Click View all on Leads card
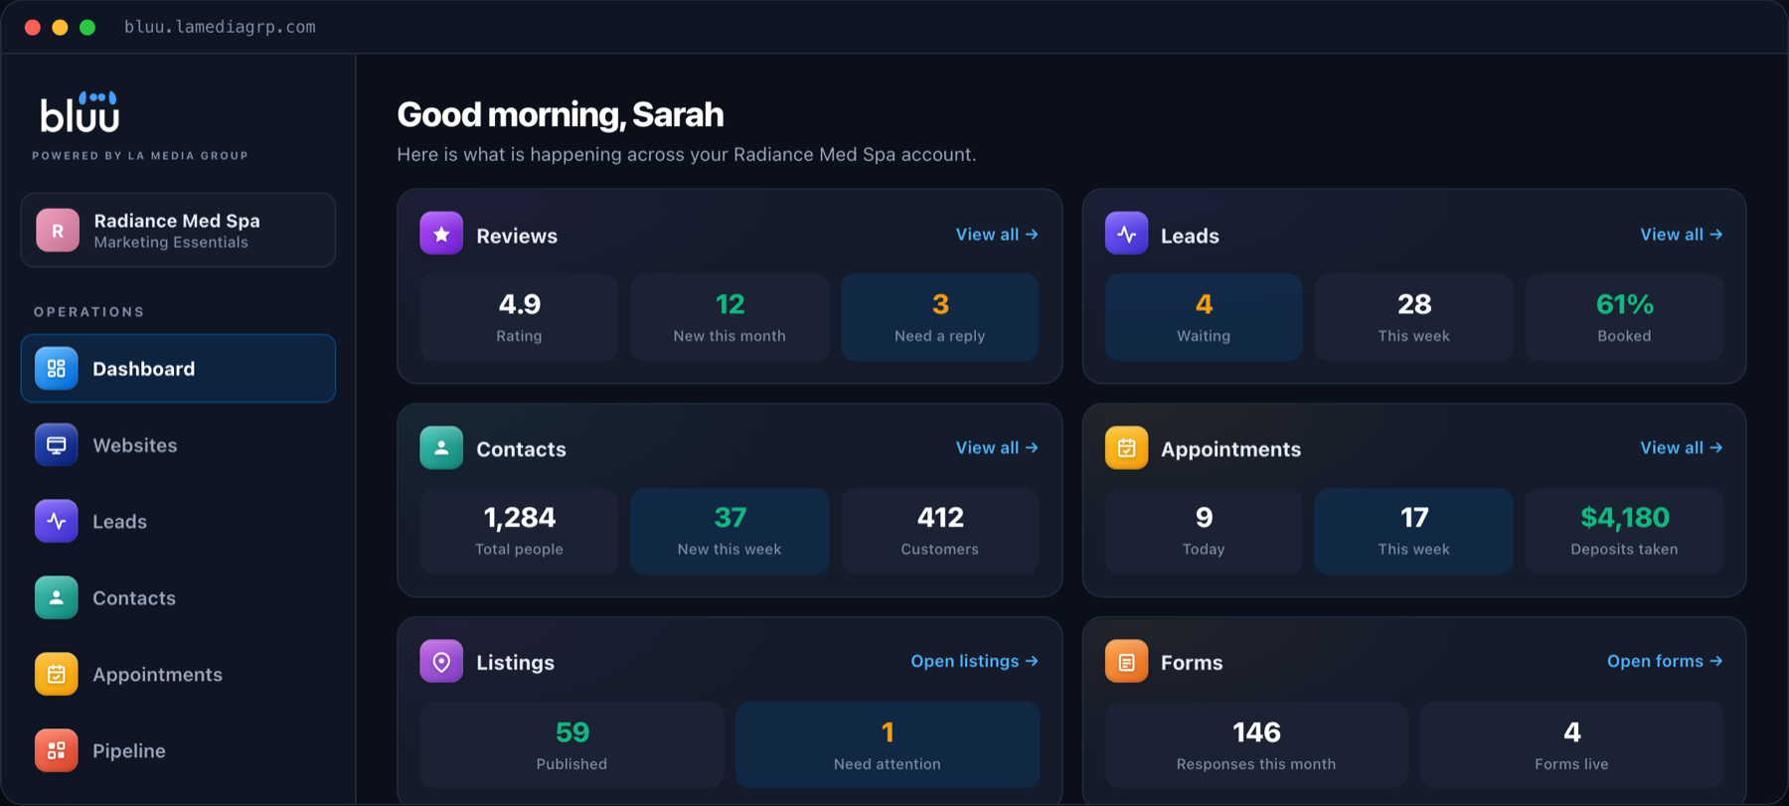 pyautogui.click(x=1681, y=235)
